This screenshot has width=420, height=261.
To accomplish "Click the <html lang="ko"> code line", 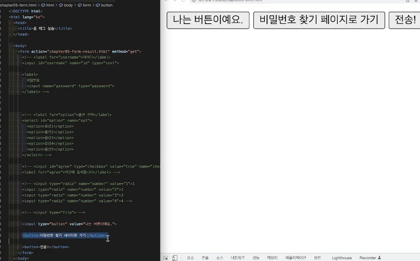I will 27,17.
